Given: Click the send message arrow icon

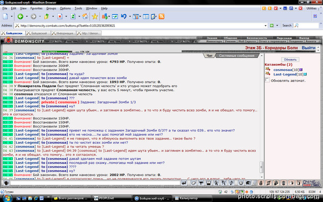Looking at the screenshot, I should coord(184,183).
